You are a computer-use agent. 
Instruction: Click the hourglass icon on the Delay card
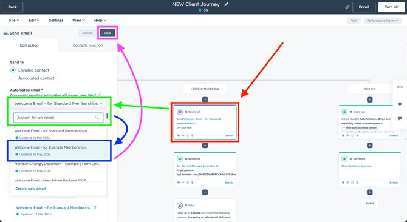pos(180,206)
